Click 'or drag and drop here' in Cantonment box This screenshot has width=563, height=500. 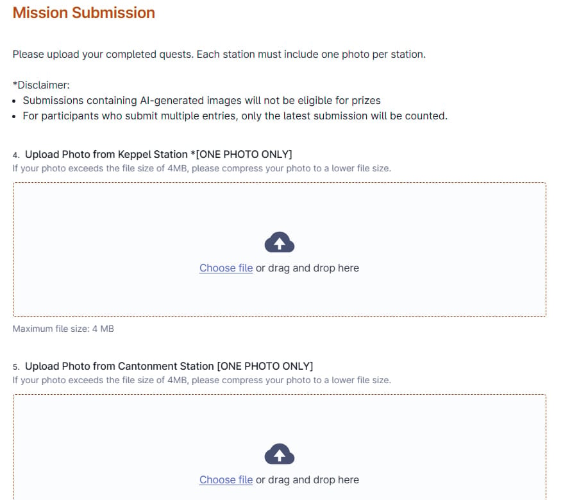coord(307,480)
